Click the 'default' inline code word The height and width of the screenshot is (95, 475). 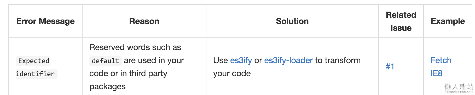pos(105,61)
